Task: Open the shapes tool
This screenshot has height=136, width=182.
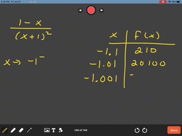Action: [x=61, y=130]
